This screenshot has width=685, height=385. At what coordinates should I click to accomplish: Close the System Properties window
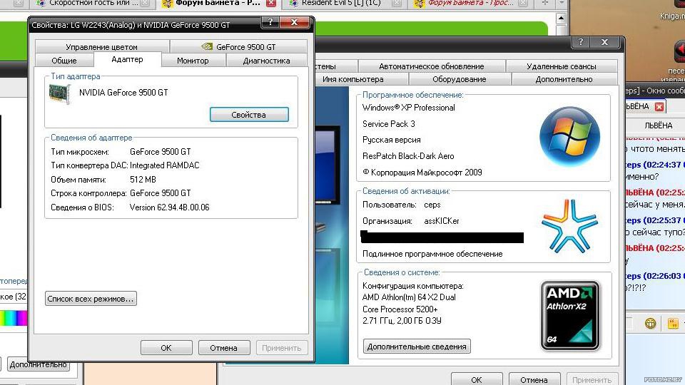(605, 42)
